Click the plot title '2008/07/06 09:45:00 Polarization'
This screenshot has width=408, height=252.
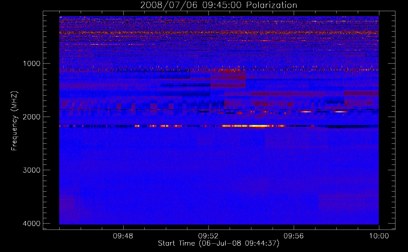pos(219,5)
